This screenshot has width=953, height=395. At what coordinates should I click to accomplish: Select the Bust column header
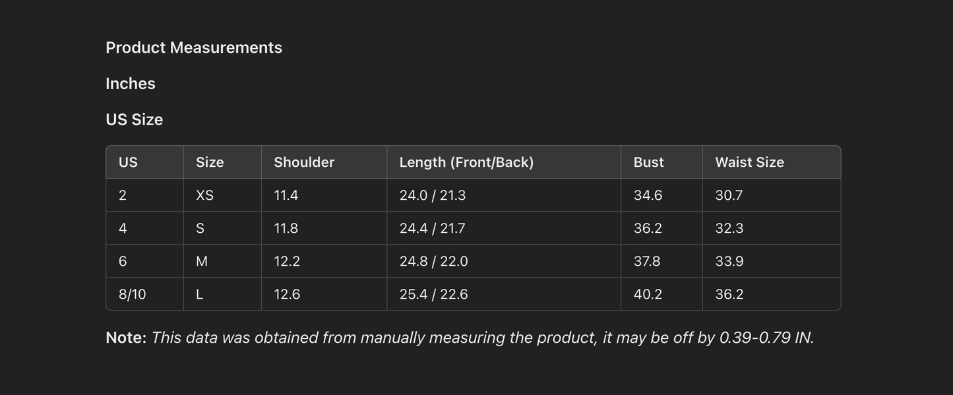648,162
